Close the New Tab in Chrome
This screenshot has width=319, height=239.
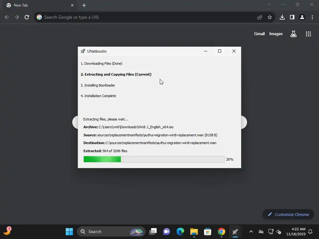tap(72, 5)
